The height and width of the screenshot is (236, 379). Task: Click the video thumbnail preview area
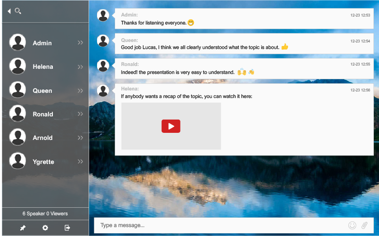141,113
